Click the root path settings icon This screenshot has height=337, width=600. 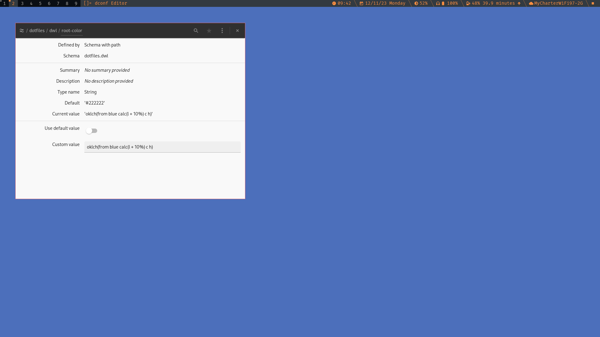22,31
